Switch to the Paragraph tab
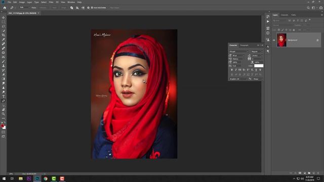Viewport: 324px width, 182px height. point(244,45)
